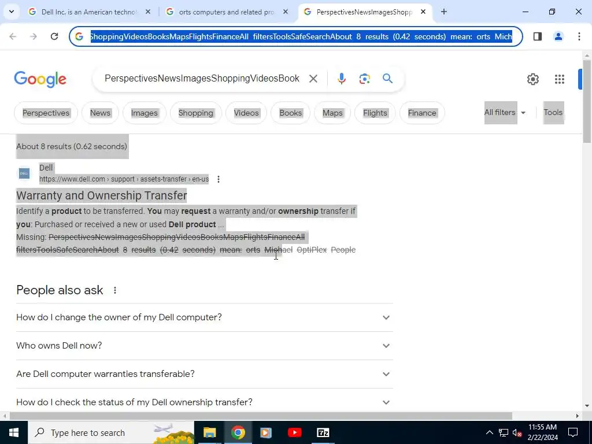Open the three-dot menu beside Dell result
This screenshot has height=444, width=592.
218,179
